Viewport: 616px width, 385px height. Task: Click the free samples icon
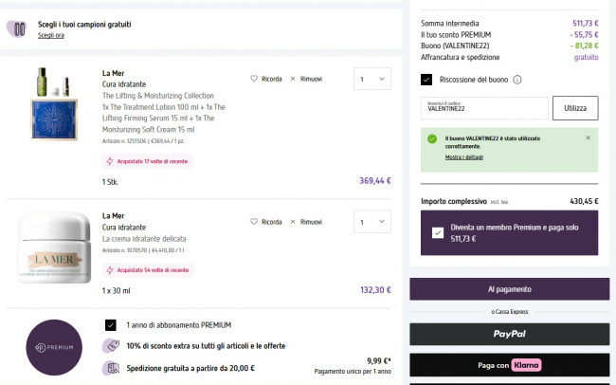pos(16,29)
